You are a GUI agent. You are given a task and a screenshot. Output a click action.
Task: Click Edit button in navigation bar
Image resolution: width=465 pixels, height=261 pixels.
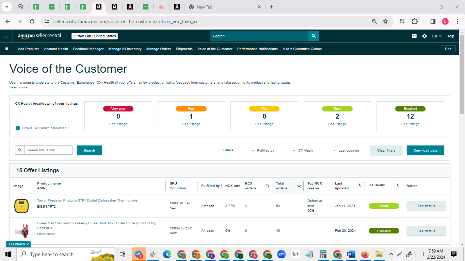tap(448, 49)
